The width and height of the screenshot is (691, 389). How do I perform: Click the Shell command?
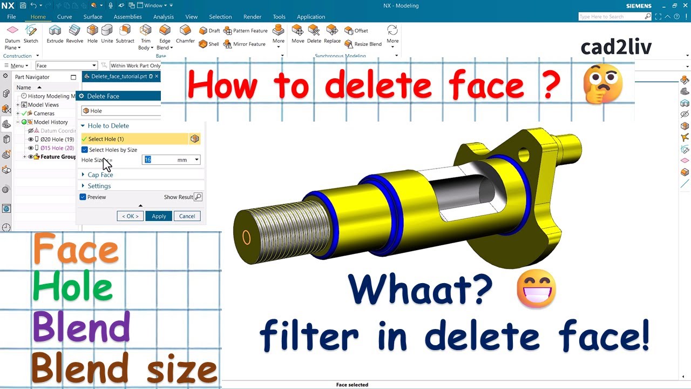click(x=209, y=44)
